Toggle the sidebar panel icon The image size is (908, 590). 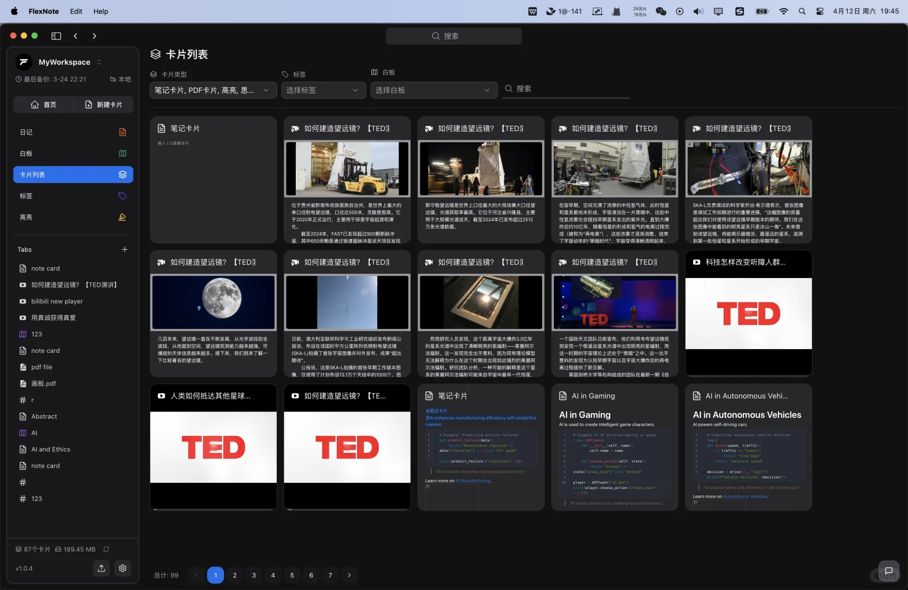56,36
